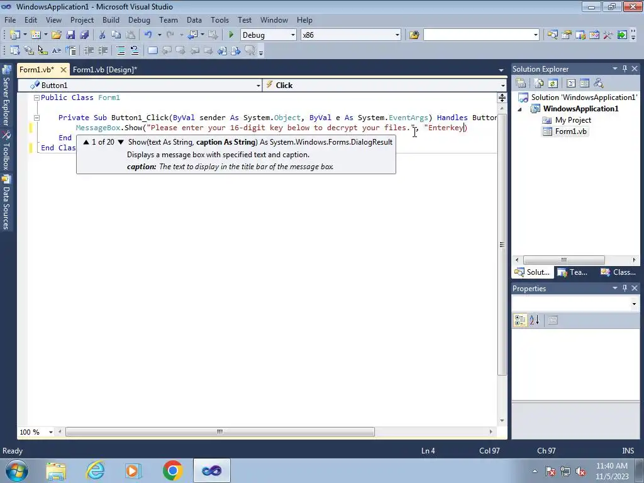644x483 pixels.
Task: Collapse the Button1_Click sub outline
Action: 36,118
